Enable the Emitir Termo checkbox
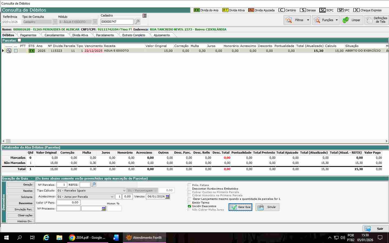The image size is (389, 243). [x=189, y=202]
